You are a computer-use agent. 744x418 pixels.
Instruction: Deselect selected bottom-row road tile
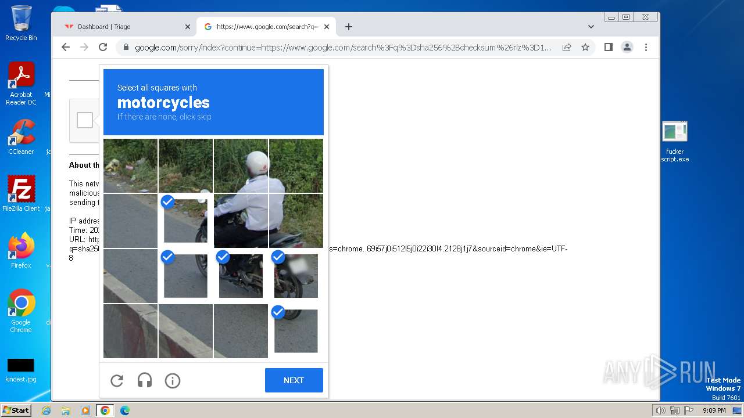click(x=296, y=331)
